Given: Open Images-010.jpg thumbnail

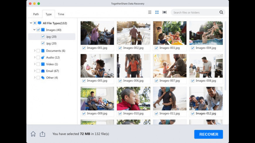Looking at the screenshot, I should (x=134, y=98).
